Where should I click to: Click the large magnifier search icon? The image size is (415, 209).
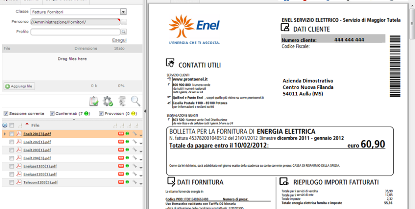click(136, 101)
